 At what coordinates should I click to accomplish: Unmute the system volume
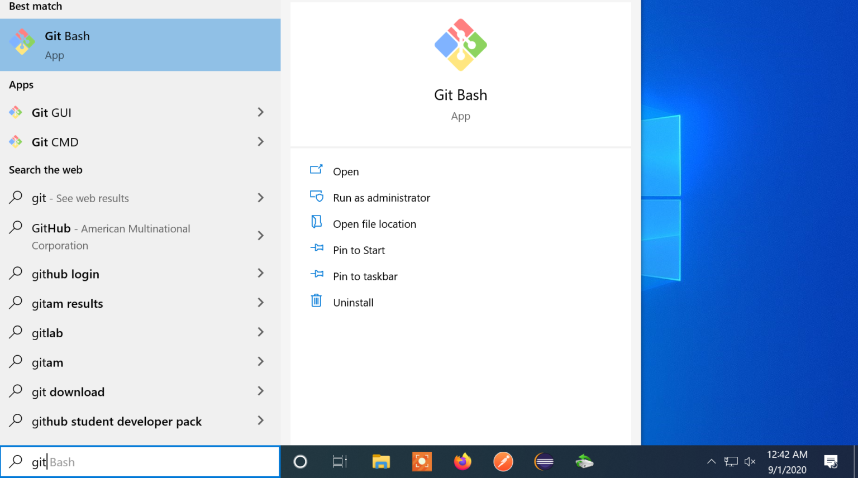(x=750, y=462)
